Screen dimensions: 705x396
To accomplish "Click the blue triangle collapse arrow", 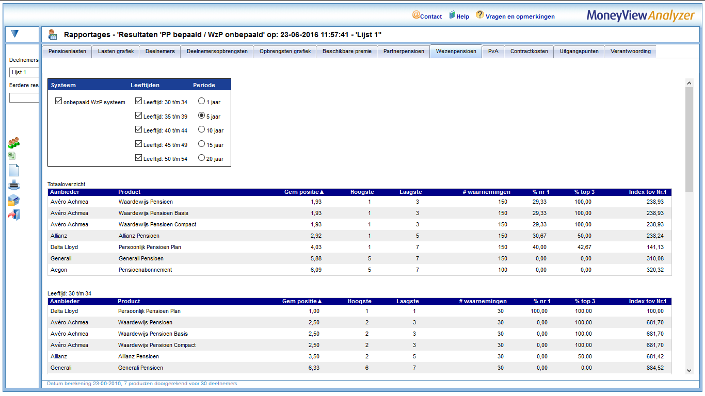I will click(x=14, y=34).
